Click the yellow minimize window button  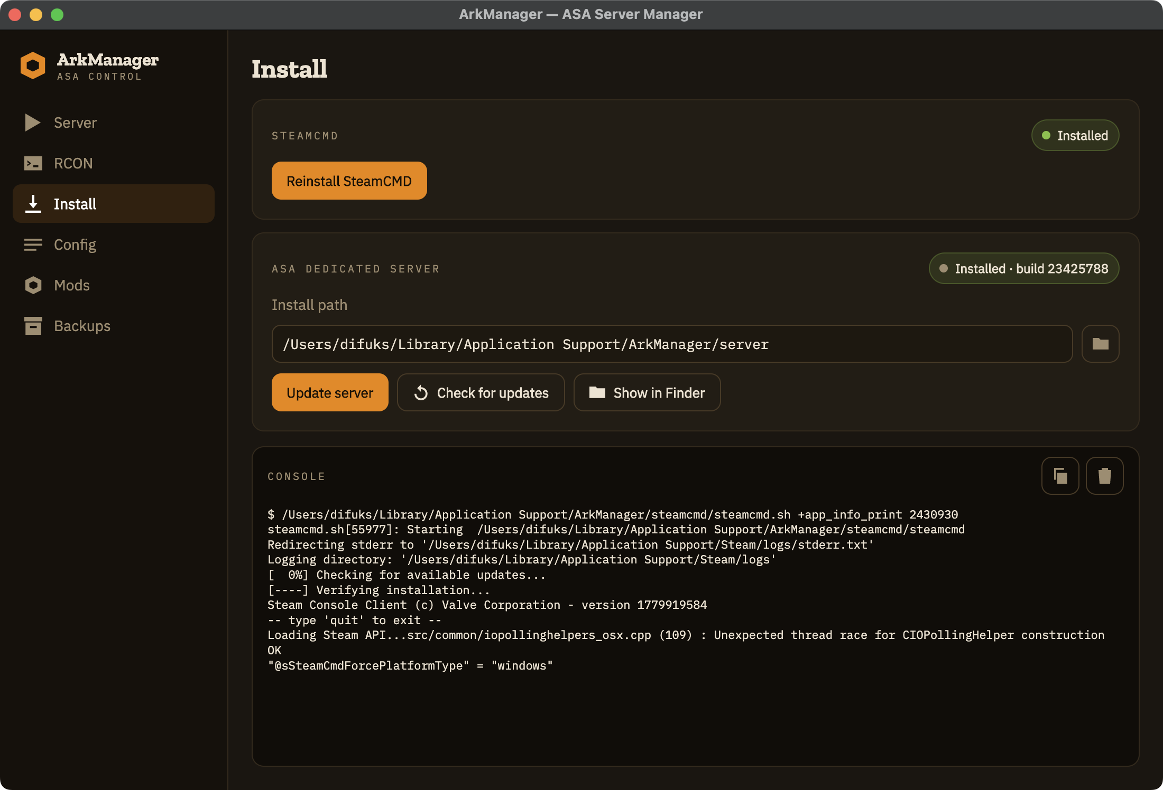coord(36,14)
